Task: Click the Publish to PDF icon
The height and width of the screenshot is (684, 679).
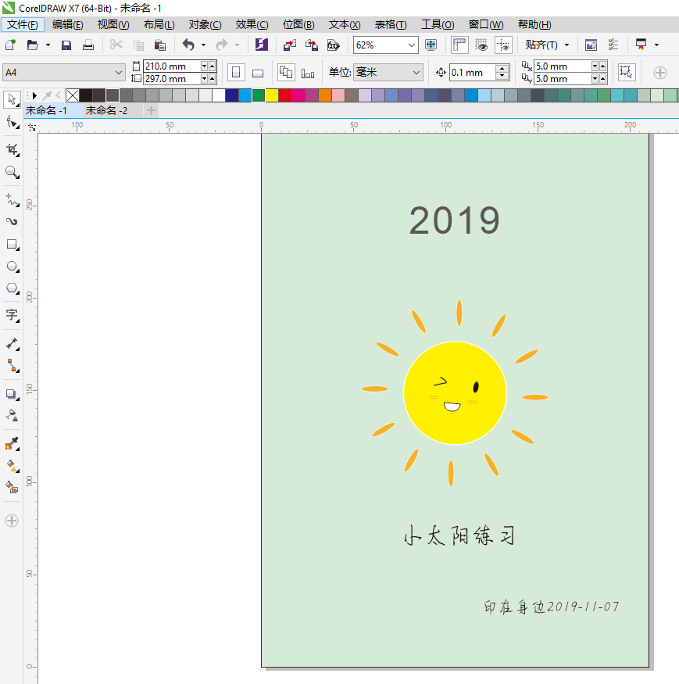Action: pos(334,45)
